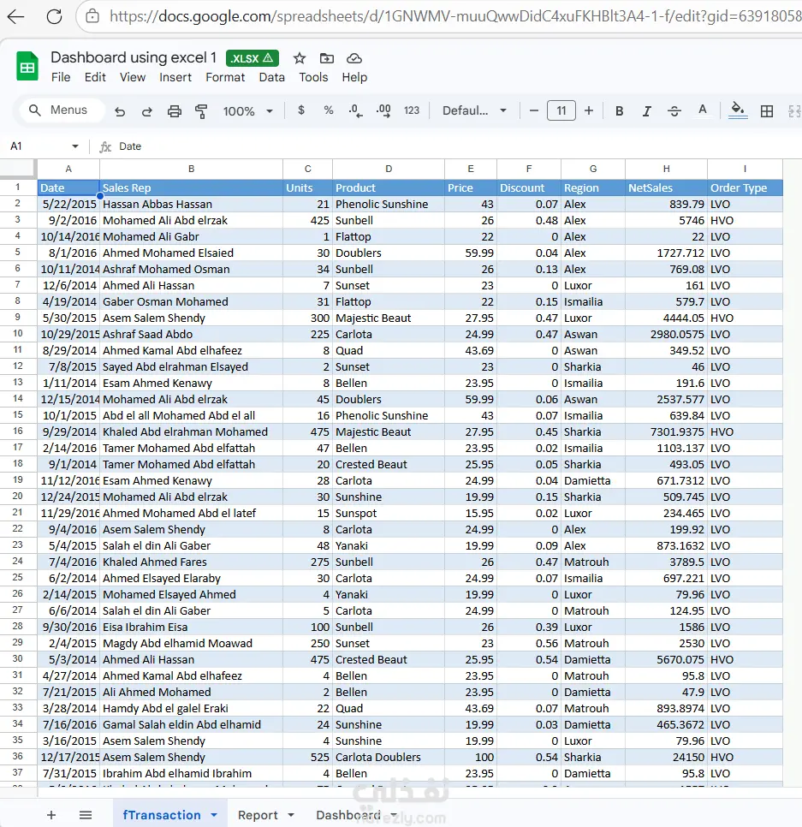Image resolution: width=802 pixels, height=827 pixels.
Task: Open the Default font dropdown
Action: pos(474,111)
